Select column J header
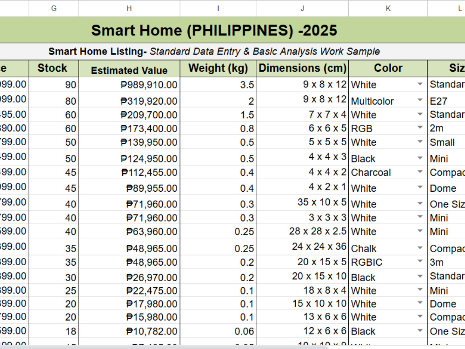The width and height of the screenshot is (465, 349). click(x=302, y=8)
